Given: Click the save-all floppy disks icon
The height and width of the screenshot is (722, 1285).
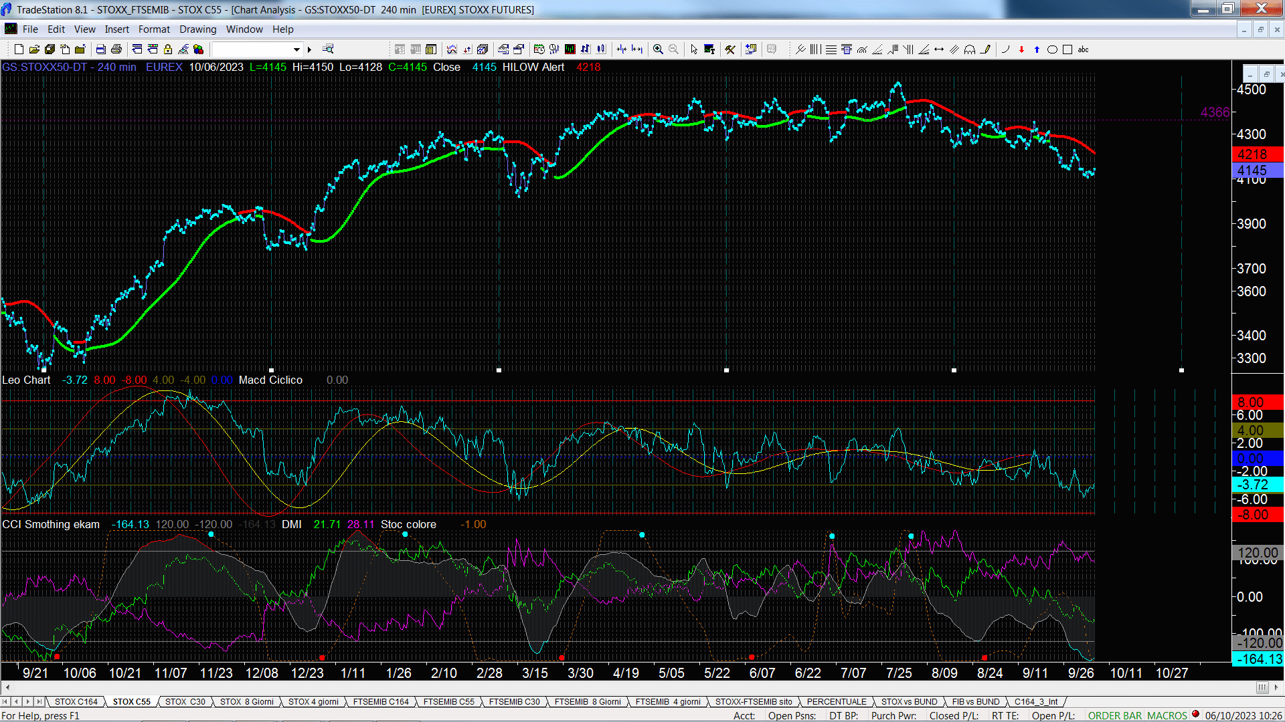Looking at the screenshot, I should tap(50, 49).
